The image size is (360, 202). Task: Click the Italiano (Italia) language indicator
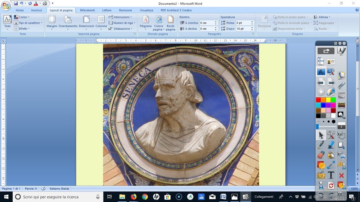click(59, 189)
